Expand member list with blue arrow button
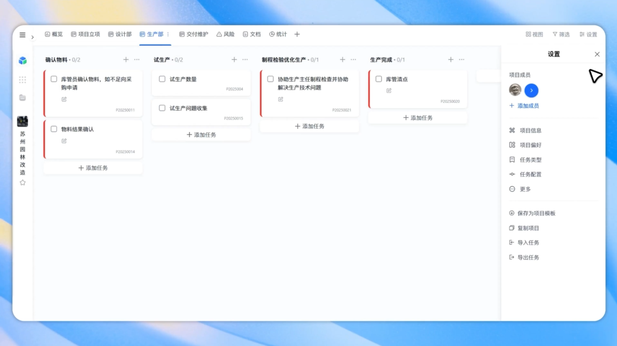 [531, 90]
